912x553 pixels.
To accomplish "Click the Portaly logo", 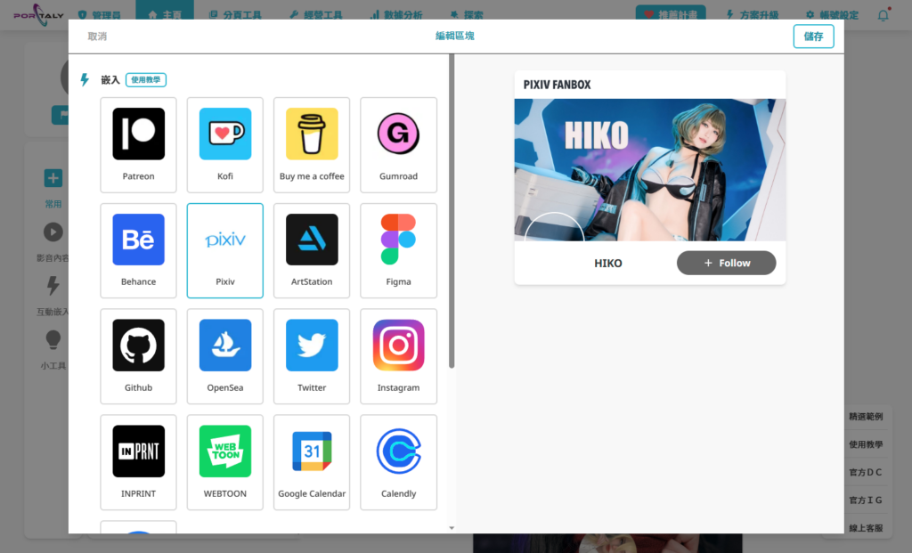I will point(38,15).
